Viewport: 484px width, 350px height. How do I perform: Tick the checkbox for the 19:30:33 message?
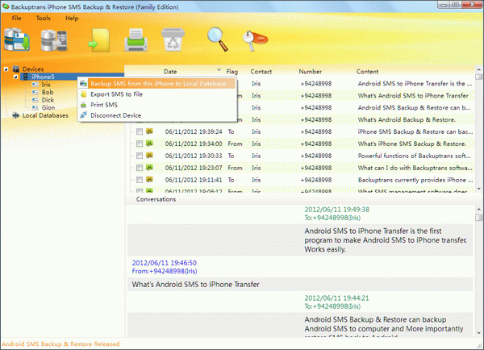click(x=140, y=156)
